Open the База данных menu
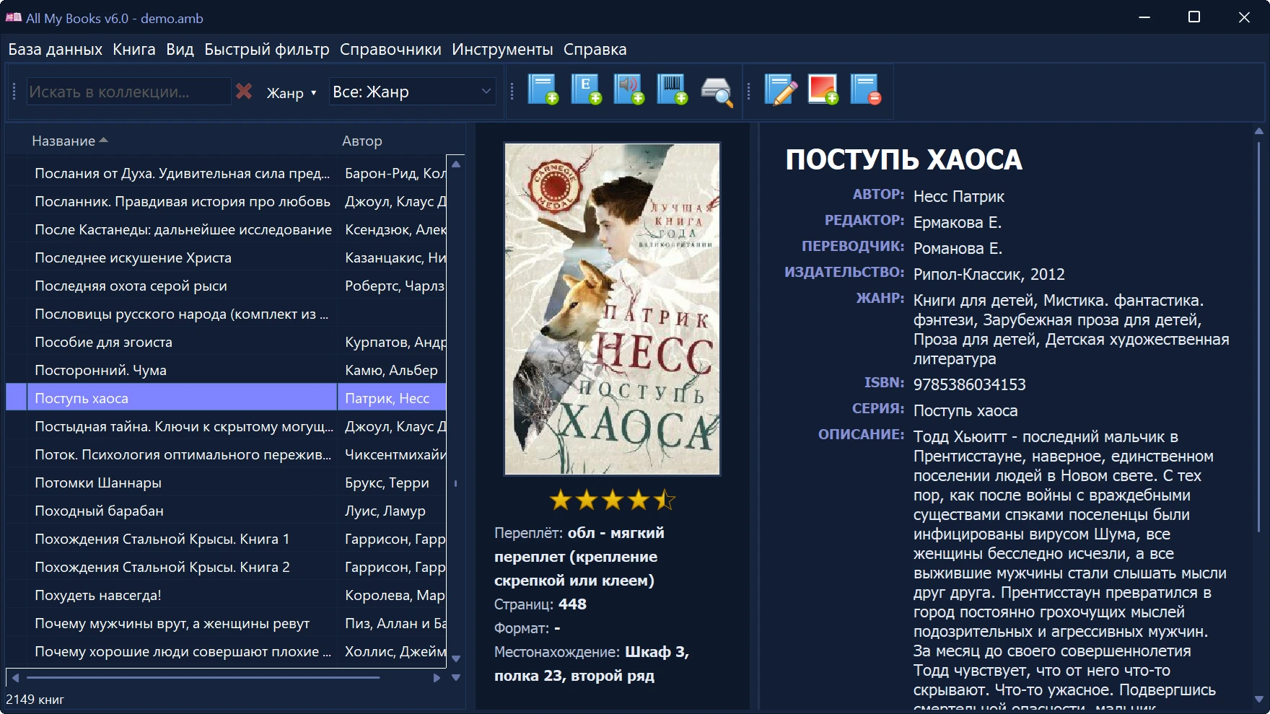 (56, 50)
